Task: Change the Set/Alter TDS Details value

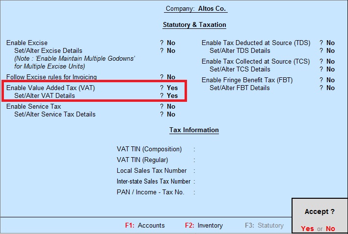Action: point(330,50)
